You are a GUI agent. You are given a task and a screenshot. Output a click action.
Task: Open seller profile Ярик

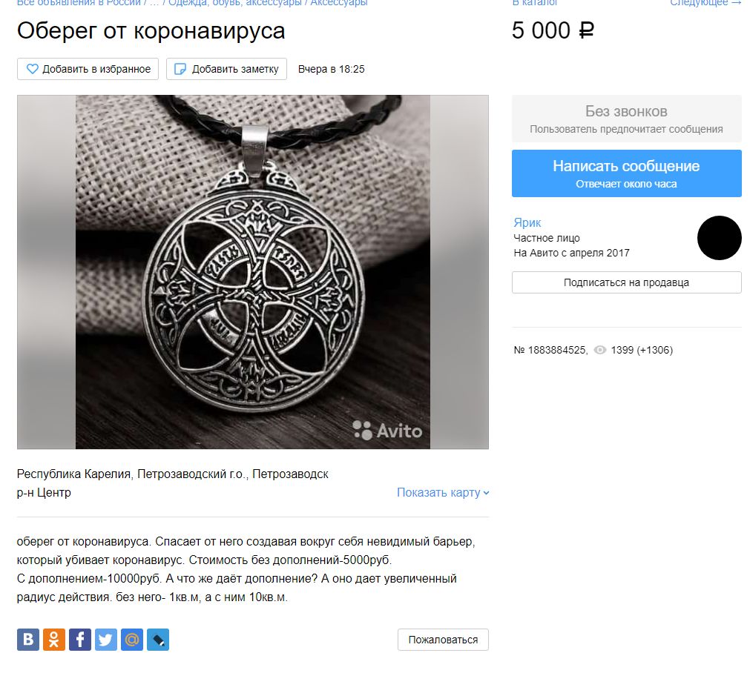click(x=527, y=222)
